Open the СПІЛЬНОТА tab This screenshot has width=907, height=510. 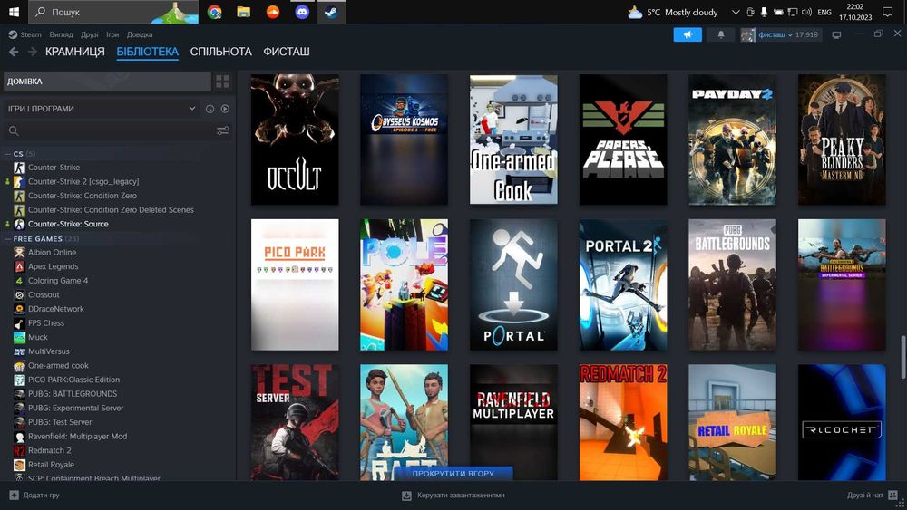[221, 52]
